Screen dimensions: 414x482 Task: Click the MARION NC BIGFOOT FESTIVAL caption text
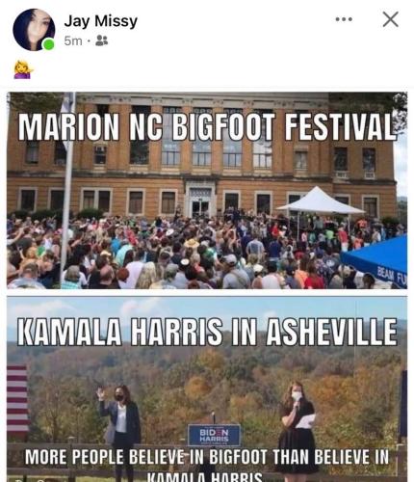tap(207, 126)
